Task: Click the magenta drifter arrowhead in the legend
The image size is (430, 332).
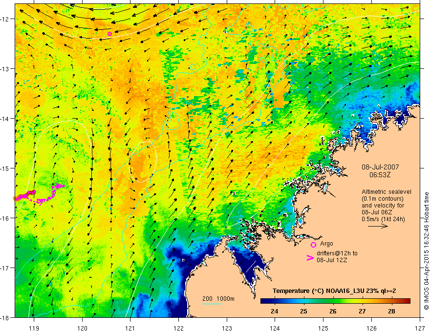Action: coord(310,257)
